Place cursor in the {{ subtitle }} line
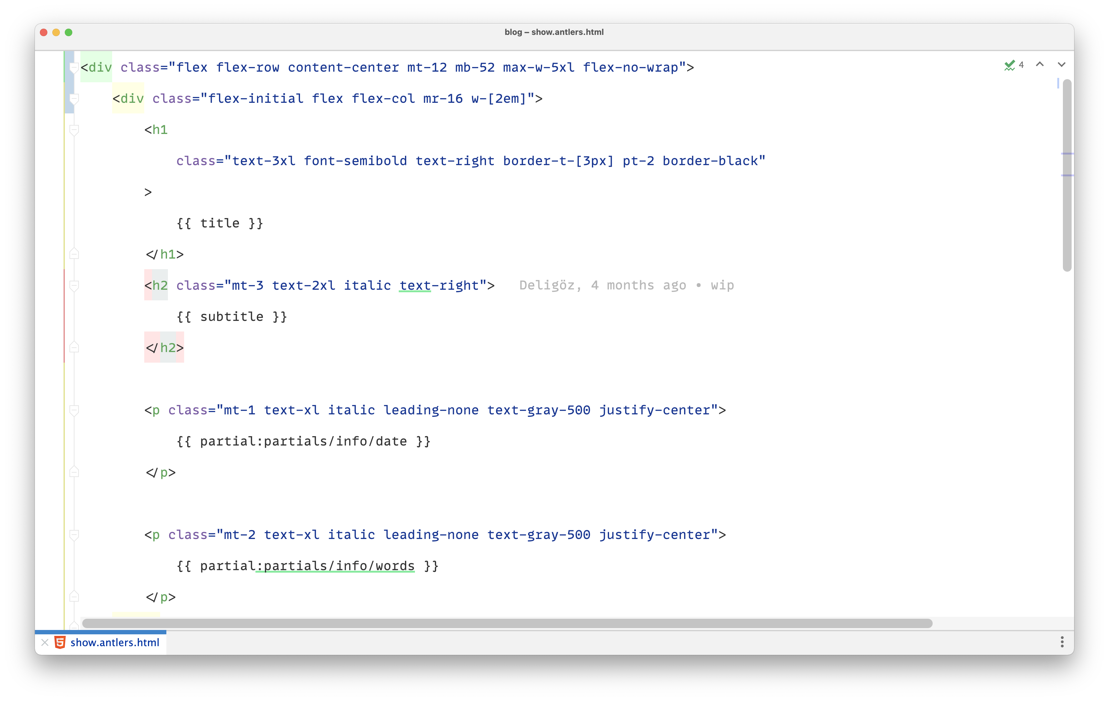 [232, 317]
